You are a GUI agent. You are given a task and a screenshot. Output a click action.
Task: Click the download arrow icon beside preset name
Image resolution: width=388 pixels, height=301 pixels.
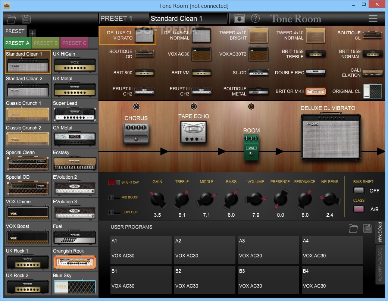pyautogui.click(x=239, y=19)
